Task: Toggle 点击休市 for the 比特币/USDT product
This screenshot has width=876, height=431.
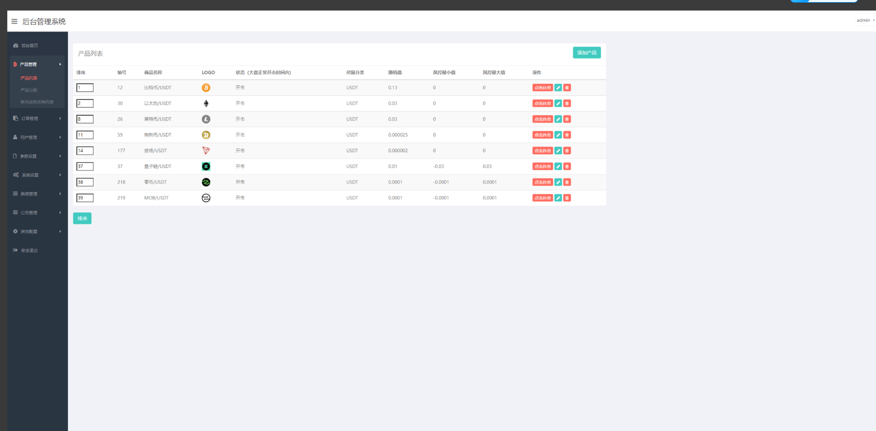Action: click(542, 88)
